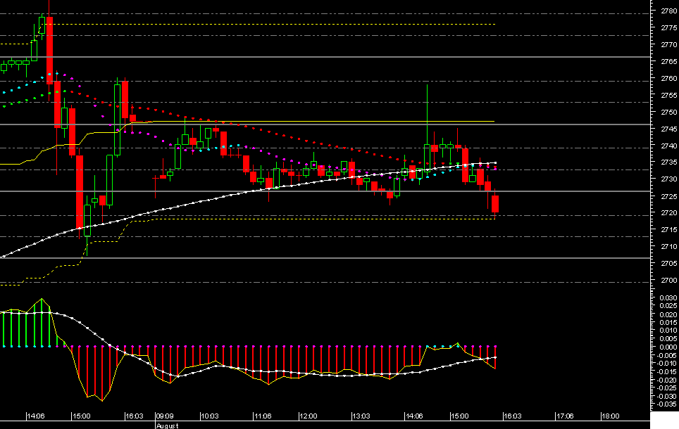679x429 pixels.
Task: Click the 2760 price axis label
Action: tap(668, 78)
